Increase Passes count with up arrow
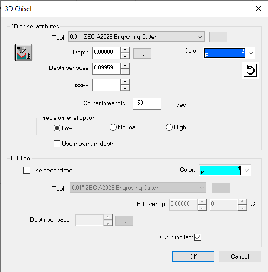Viewport: 268px width, 272px height. tap(125, 82)
